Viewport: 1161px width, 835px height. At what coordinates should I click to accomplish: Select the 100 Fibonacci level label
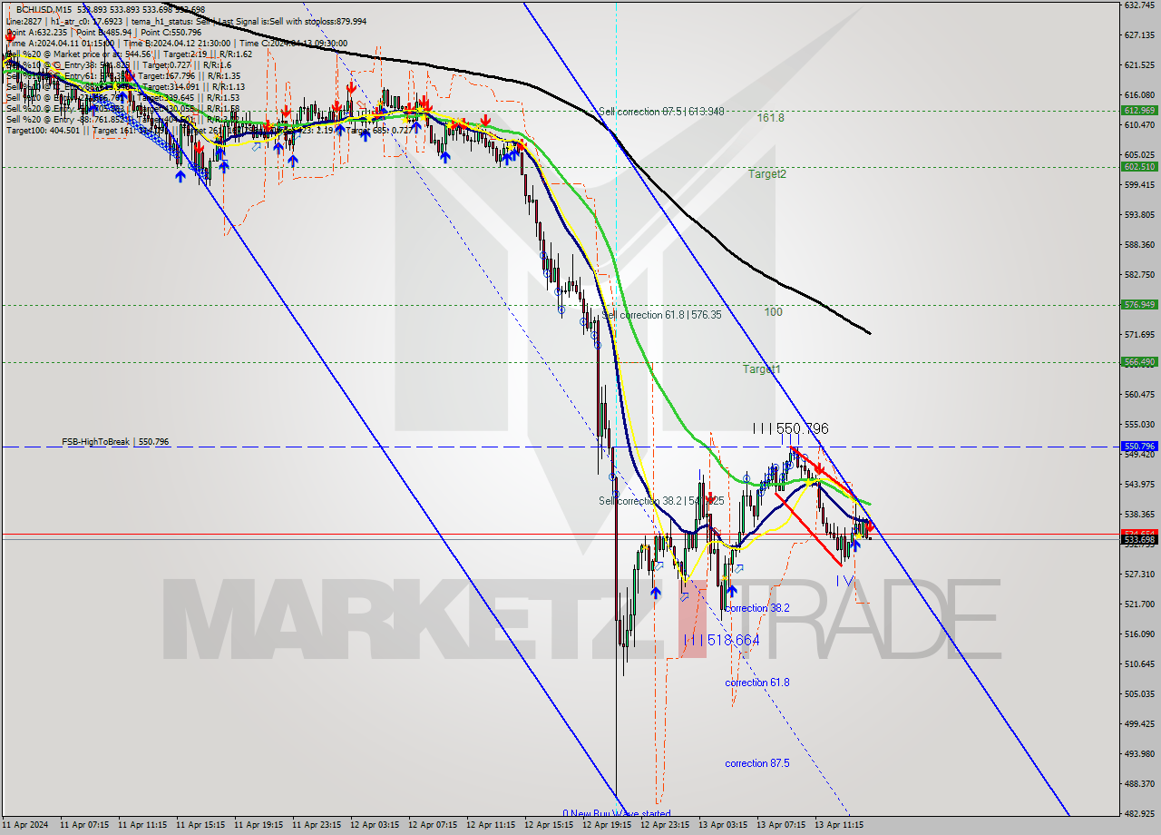(x=773, y=312)
